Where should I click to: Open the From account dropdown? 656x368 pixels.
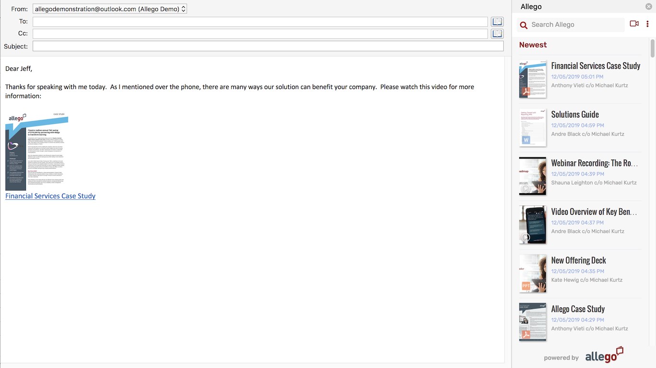point(110,9)
